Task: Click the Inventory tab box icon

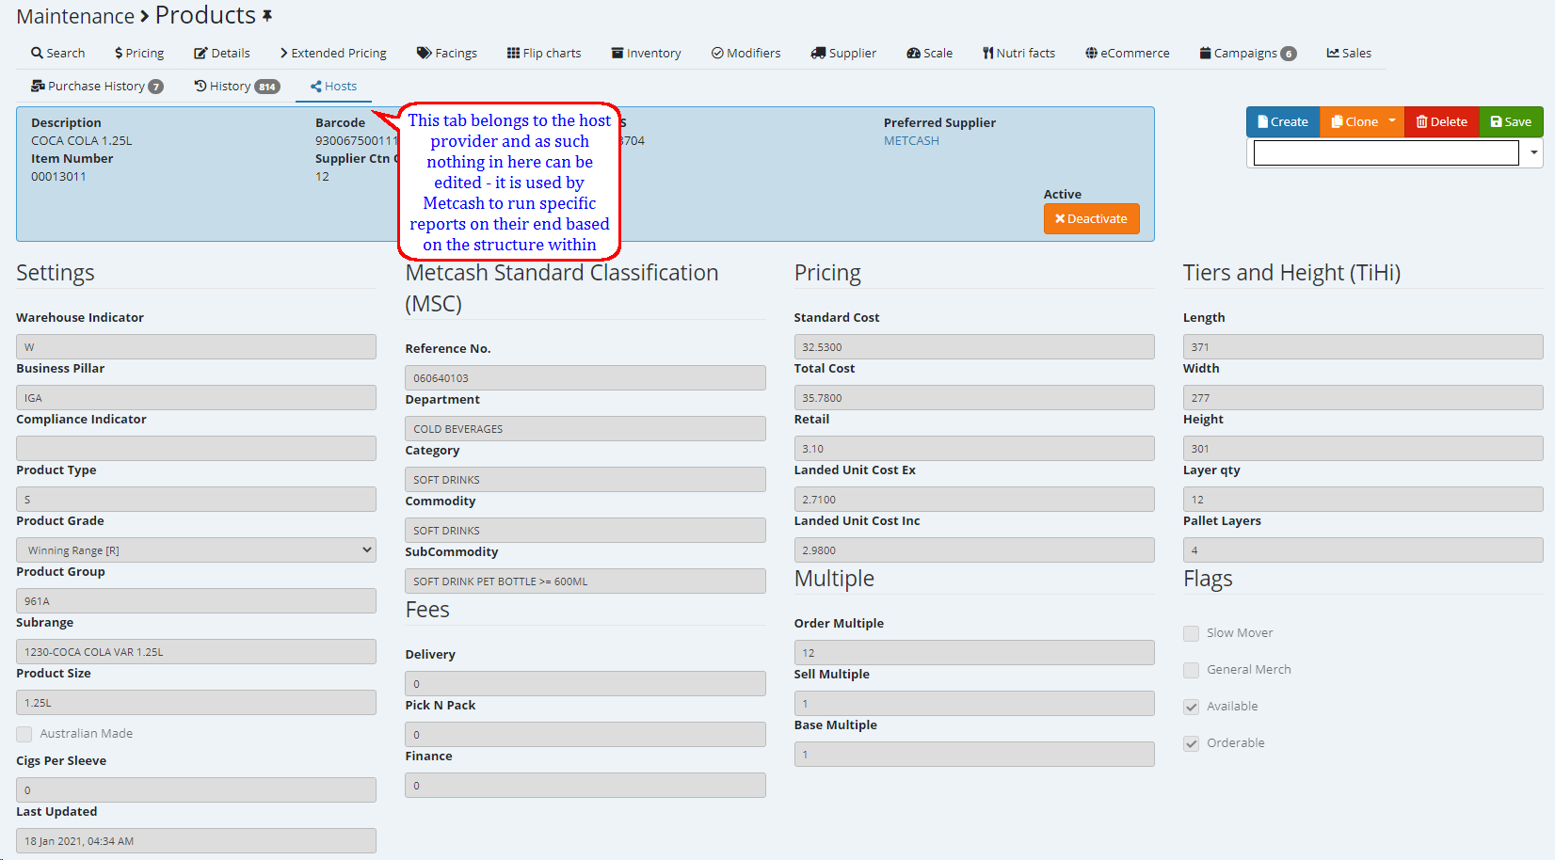Action: 617,54
